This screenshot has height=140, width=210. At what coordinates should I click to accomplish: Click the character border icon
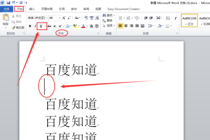[x=97, y=18]
